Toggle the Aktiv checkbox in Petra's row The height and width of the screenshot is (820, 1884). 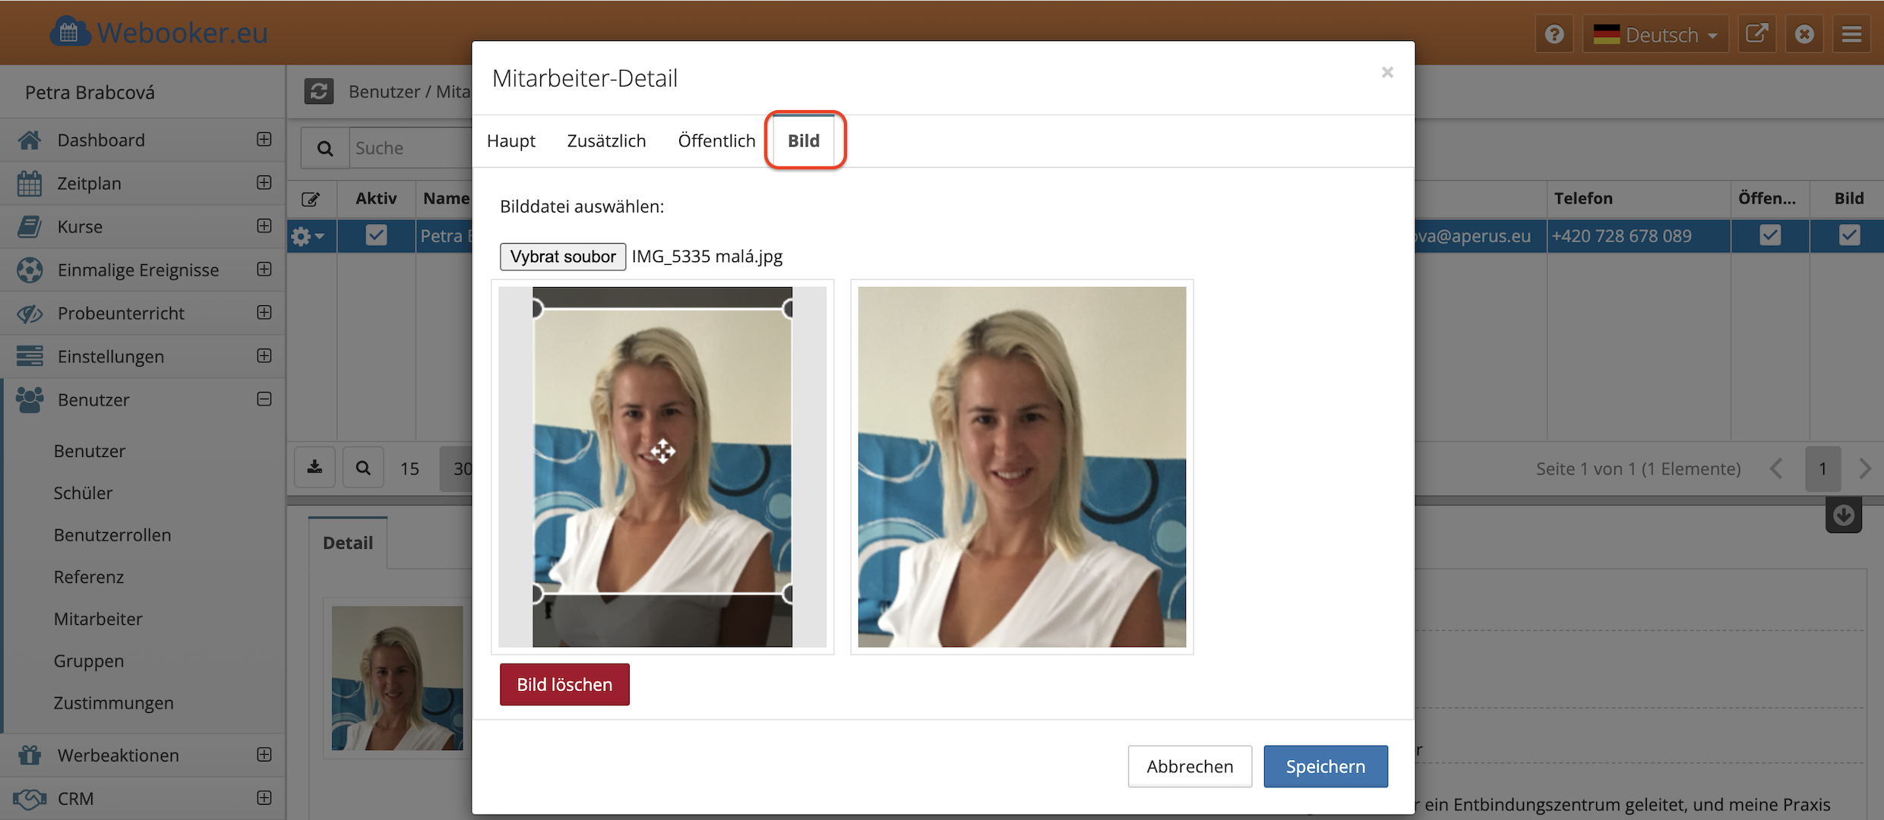pos(376,235)
